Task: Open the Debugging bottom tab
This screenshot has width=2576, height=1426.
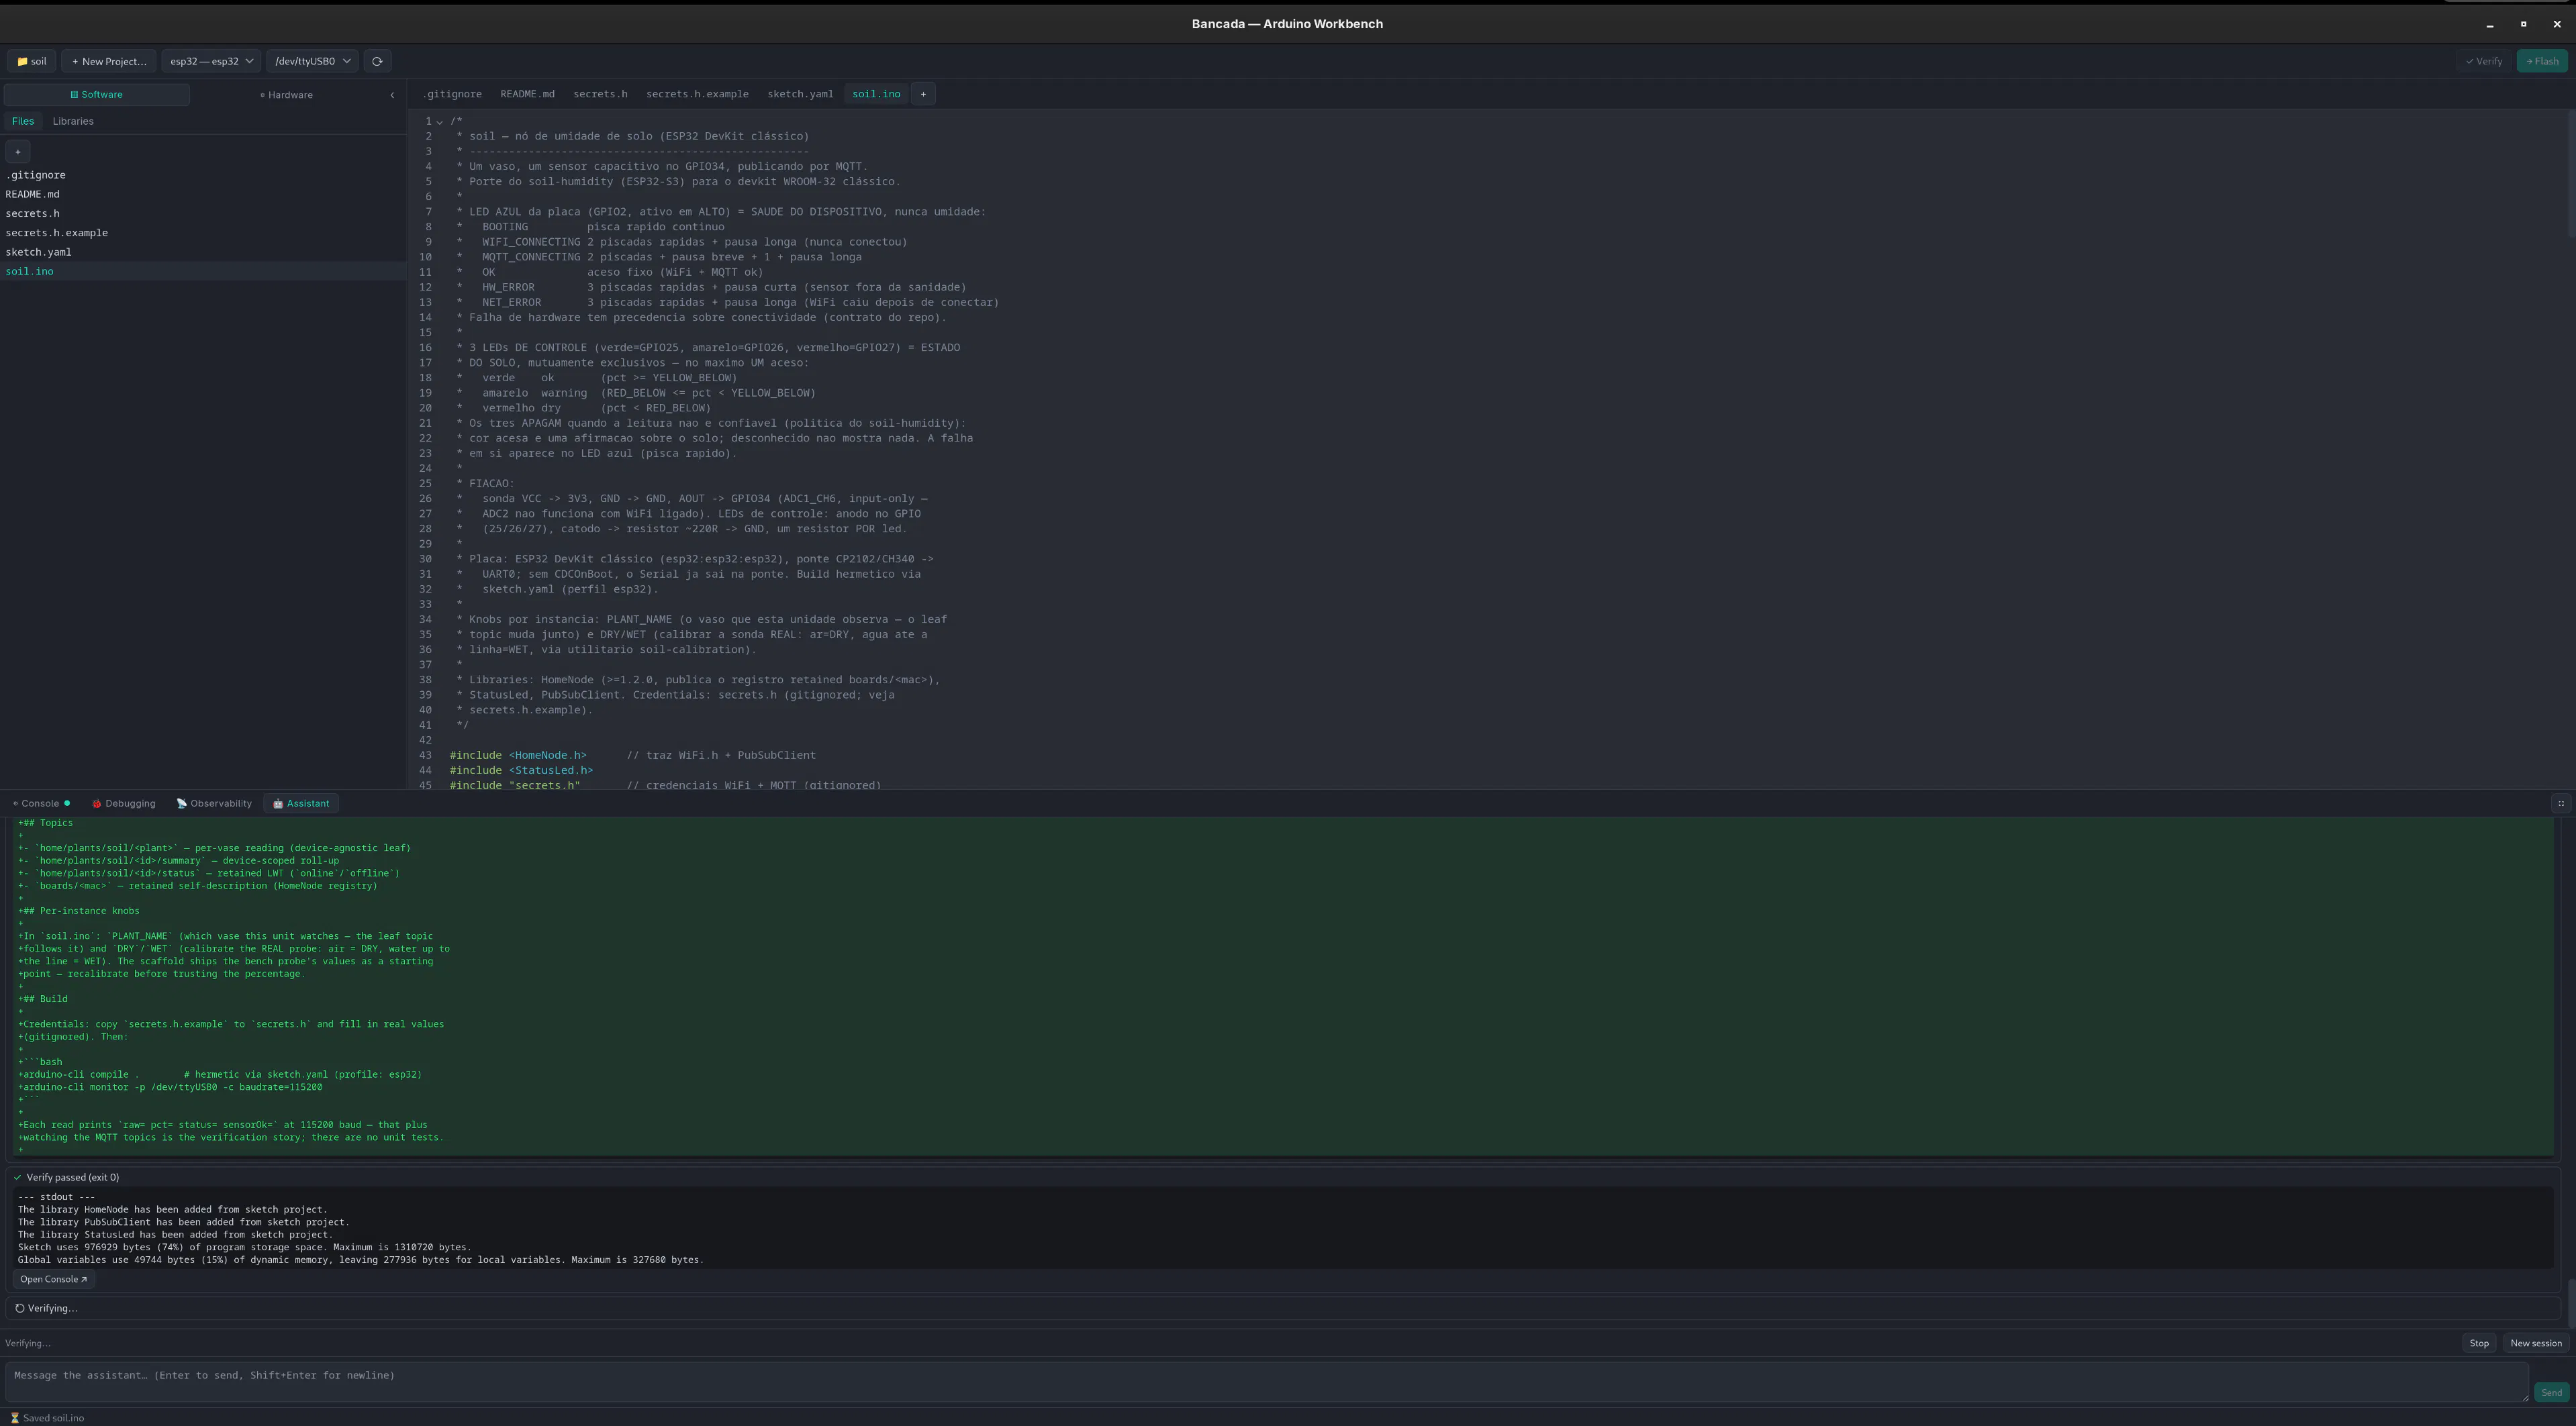Action: pos(124,803)
